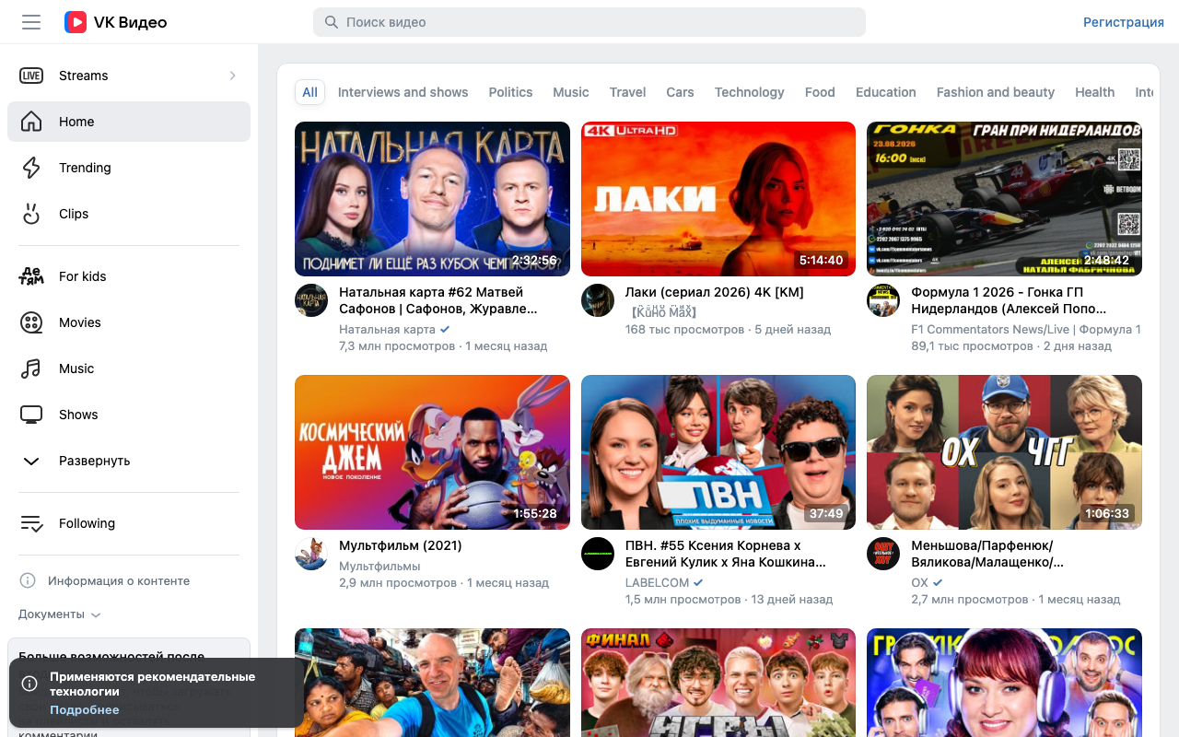This screenshot has width=1179, height=737.
Task: Click info icon in recommendation notice
Action: pos(29,684)
